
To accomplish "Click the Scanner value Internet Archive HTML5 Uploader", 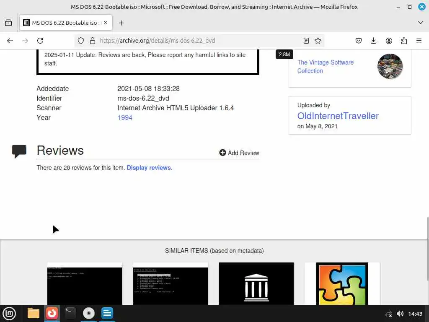I will tap(176, 108).
